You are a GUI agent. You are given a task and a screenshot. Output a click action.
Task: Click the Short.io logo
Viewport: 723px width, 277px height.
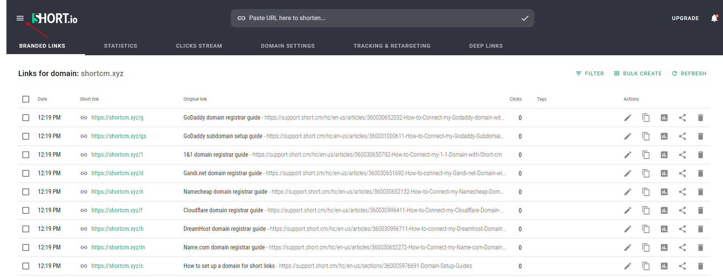(55, 18)
